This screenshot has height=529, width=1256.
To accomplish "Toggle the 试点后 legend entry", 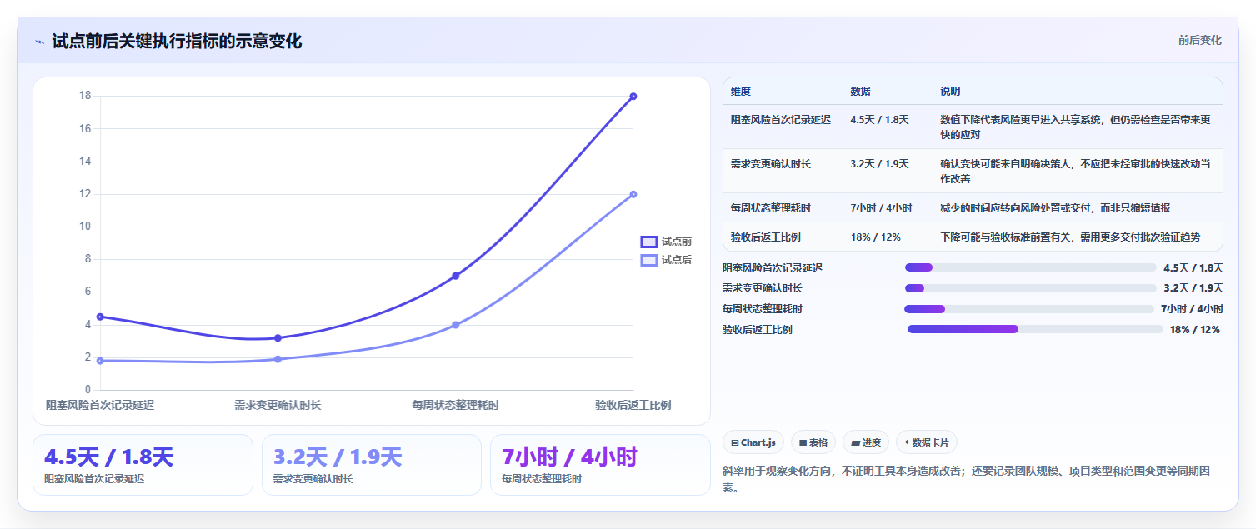I will tap(666, 260).
